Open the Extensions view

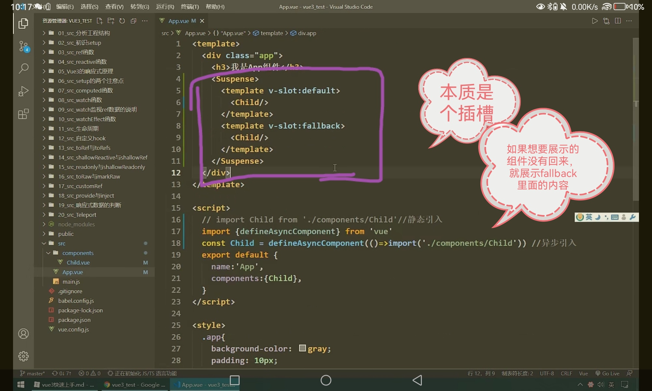pyautogui.click(x=23, y=114)
